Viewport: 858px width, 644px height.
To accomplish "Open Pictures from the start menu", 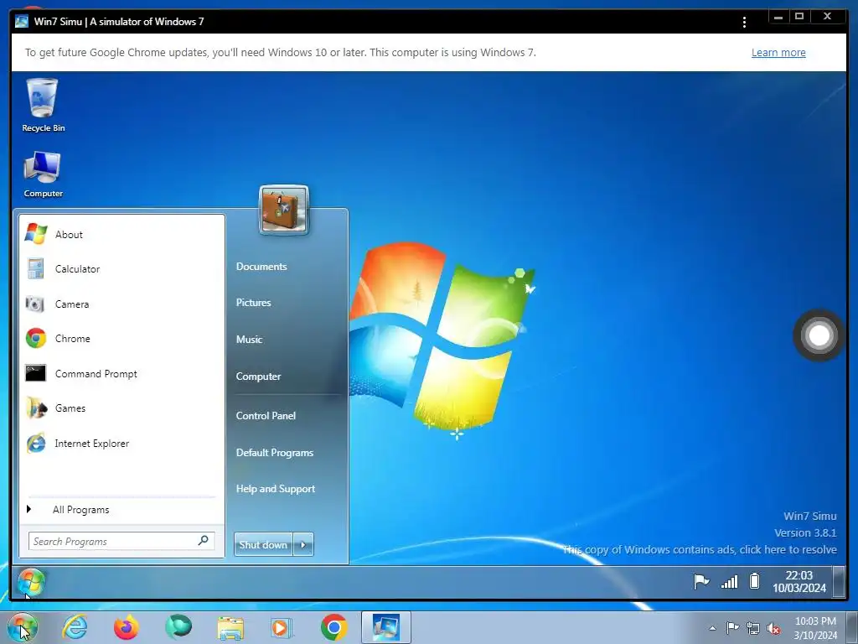I will (253, 303).
